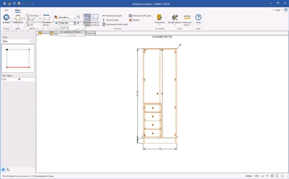Click New document icon in title bar
This screenshot has height=179, width=289.
(x=5, y=3)
